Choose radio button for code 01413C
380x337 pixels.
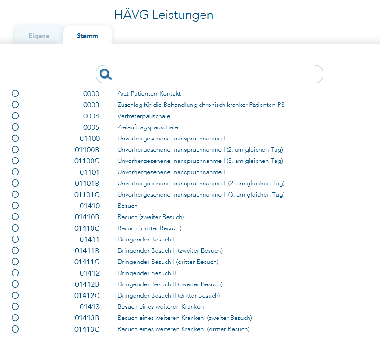tap(15, 329)
